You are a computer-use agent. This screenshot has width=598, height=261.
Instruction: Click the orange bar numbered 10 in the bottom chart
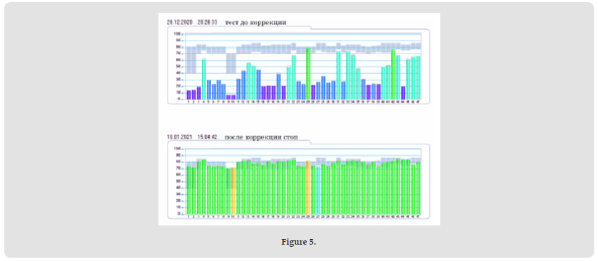[233, 191]
